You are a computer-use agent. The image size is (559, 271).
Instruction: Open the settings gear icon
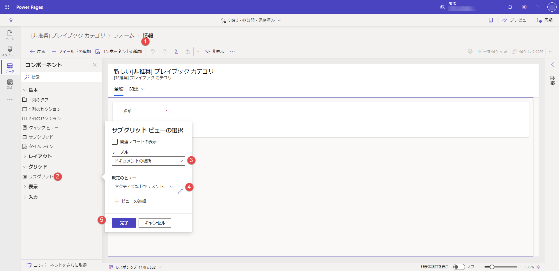pos(524,7)
